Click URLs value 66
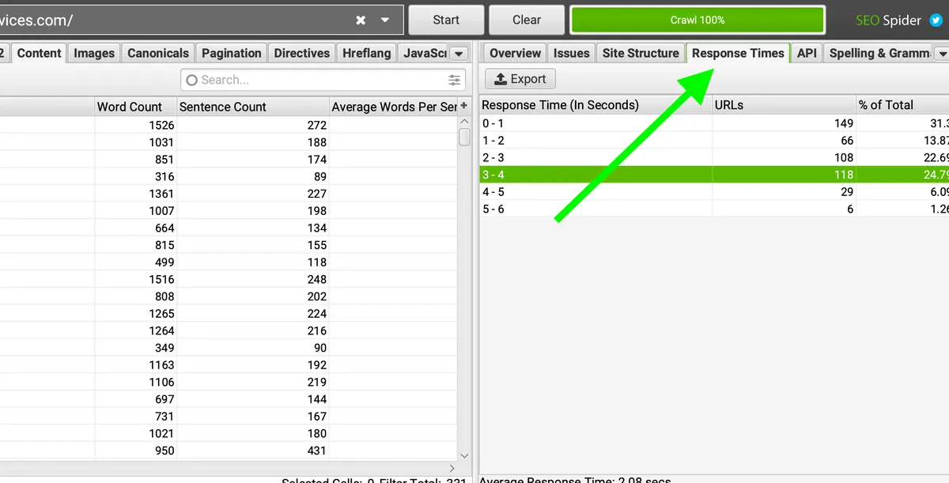This screenshot has height=483, width=949. (x=847, y=141)
